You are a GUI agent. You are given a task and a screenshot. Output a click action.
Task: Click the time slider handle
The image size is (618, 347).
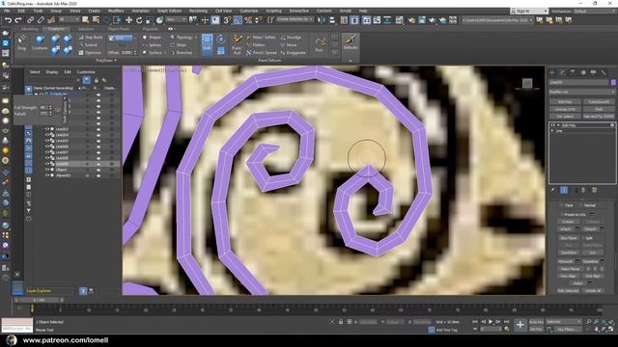[39, 300]
